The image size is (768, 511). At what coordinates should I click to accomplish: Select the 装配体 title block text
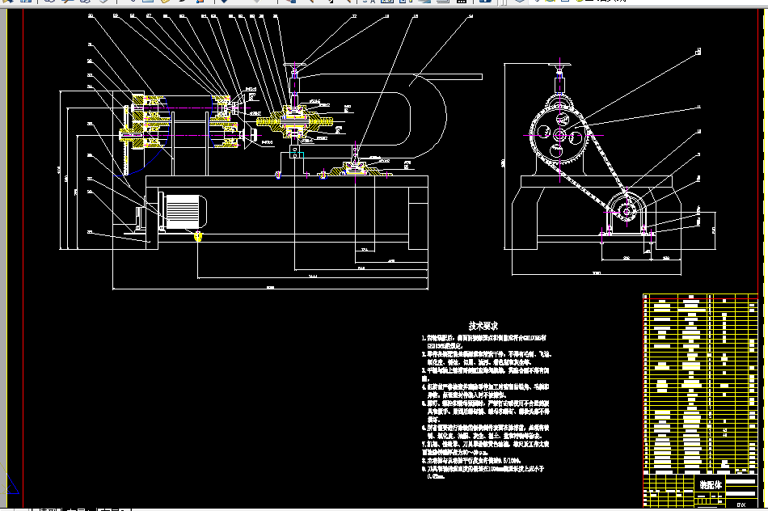pyautogui.click(x=711, y=485)
